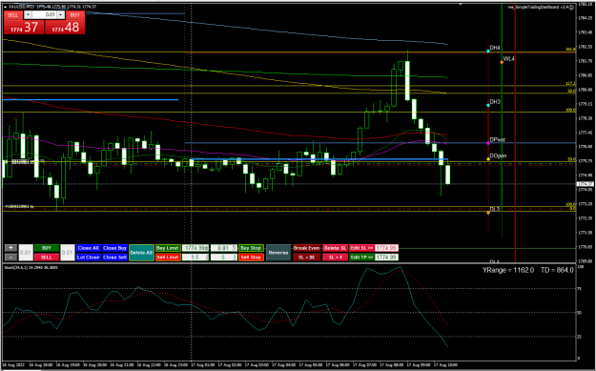Click the 1.5 field beside Sell Limit
Image resolution: width=596 pixels, height=371 pixels.
click(x=195, y=258)
